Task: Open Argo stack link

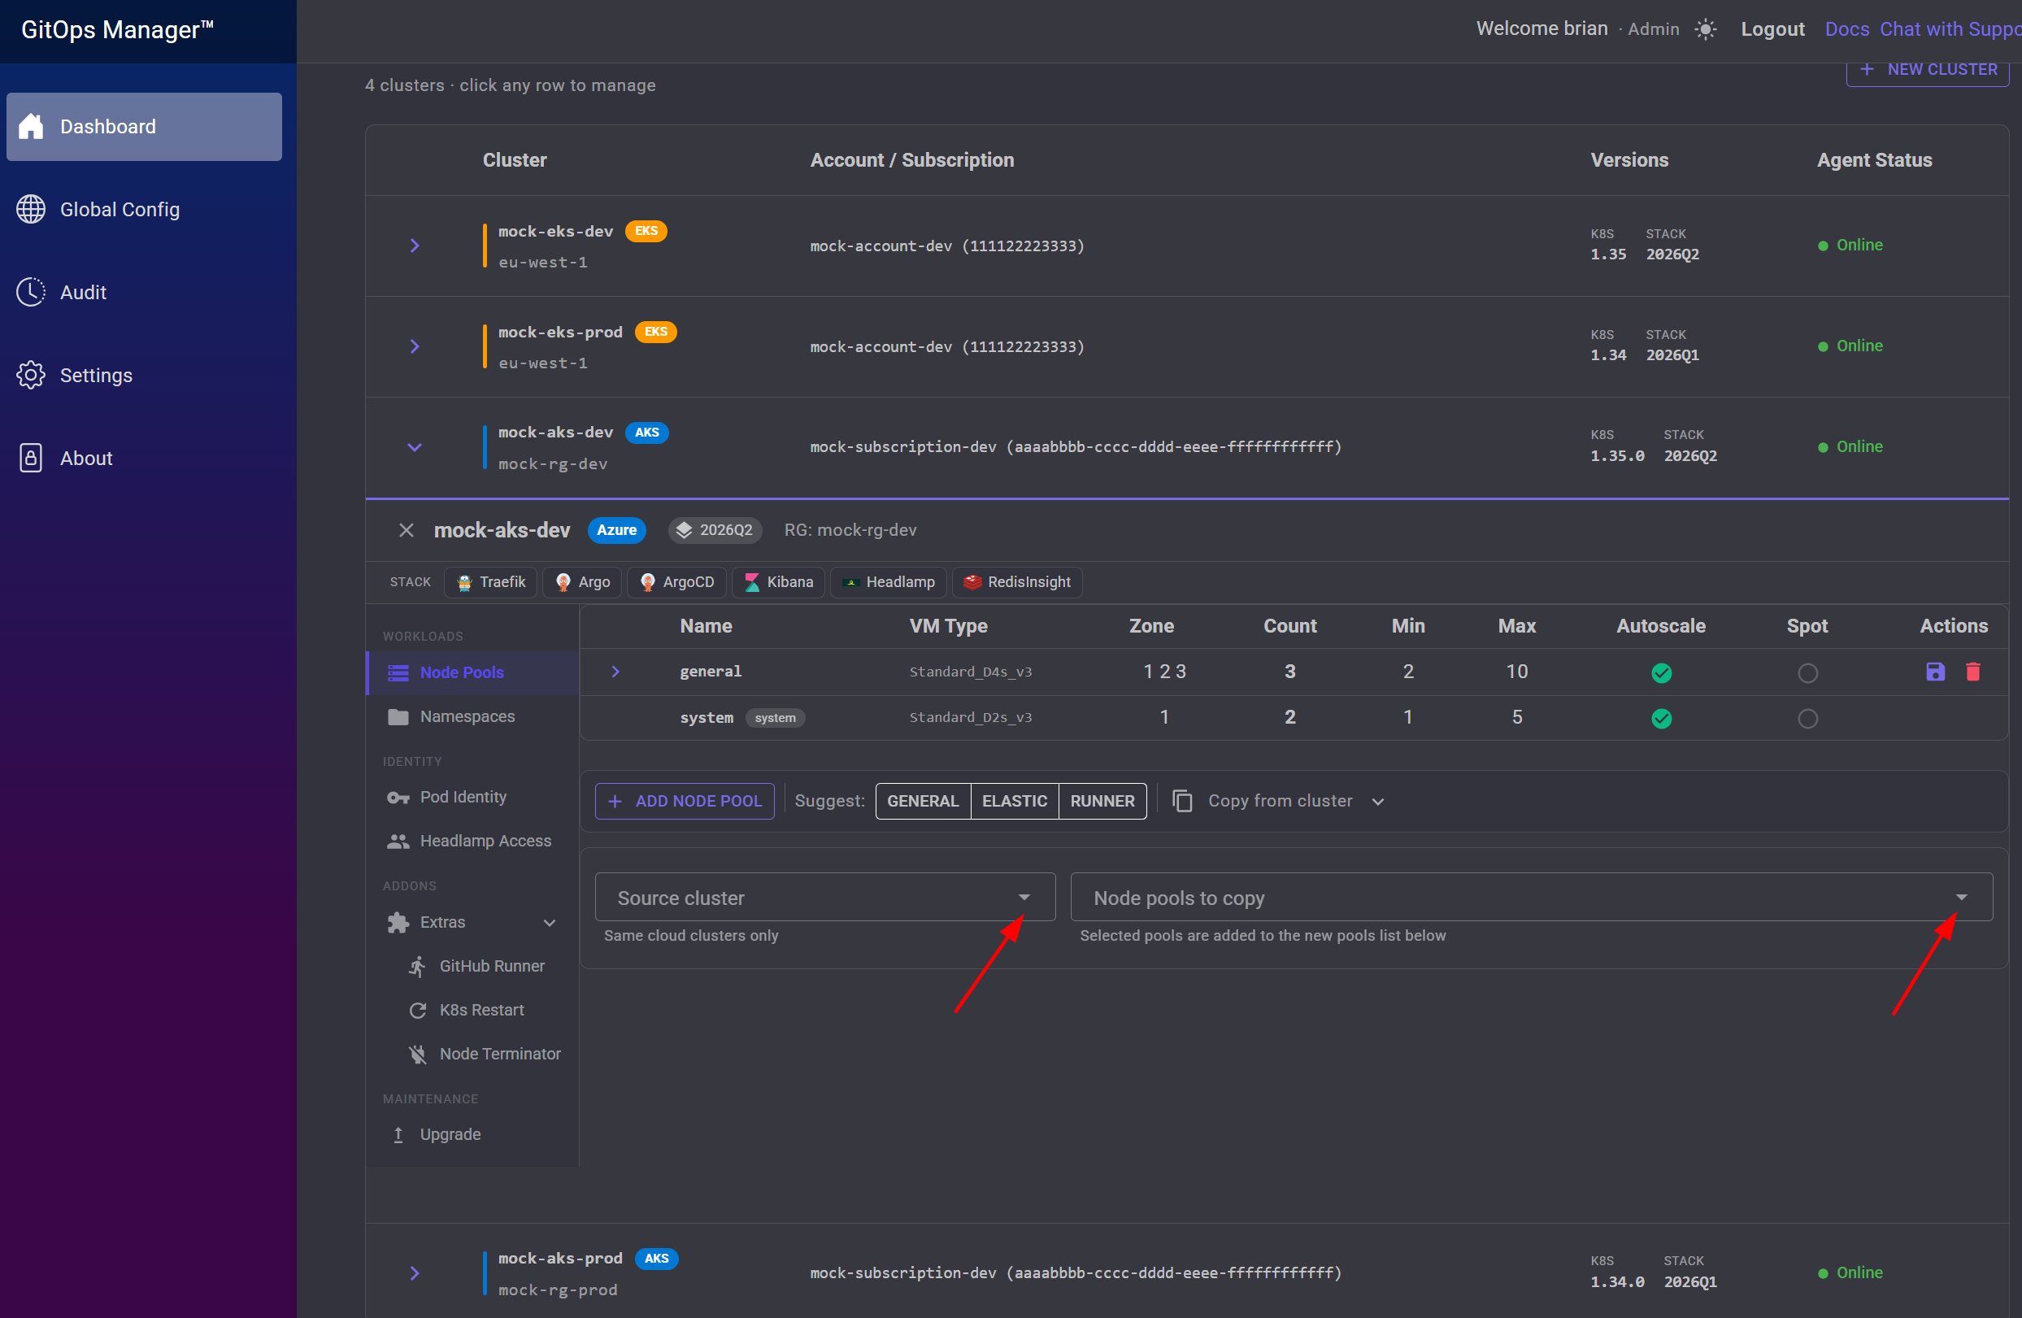Action: pyautogui.click(x=582, y=582)
